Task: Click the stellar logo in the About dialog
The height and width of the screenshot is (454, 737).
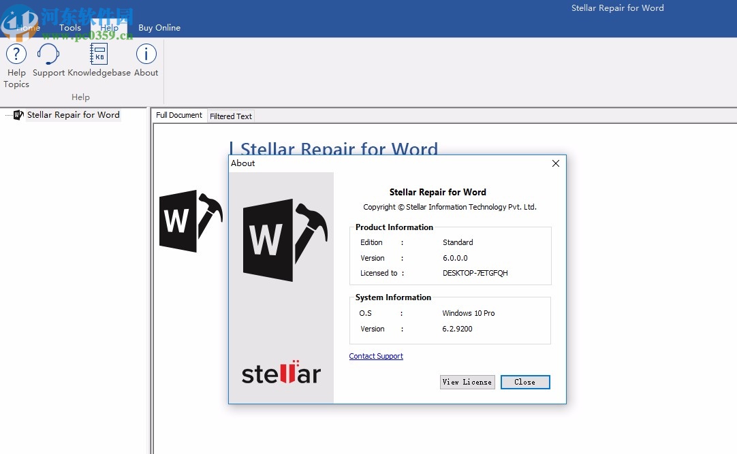Action: [x=281, y=373]
